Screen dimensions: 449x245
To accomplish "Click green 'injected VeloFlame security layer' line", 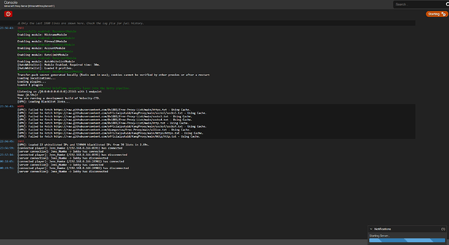I will point(74,88).
